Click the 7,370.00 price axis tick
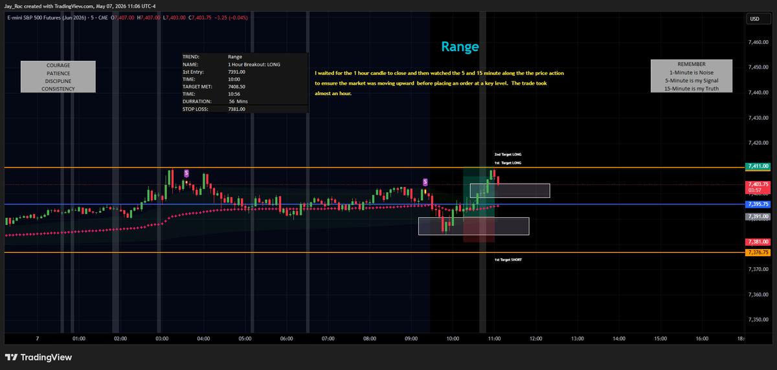 click(758, 269)
